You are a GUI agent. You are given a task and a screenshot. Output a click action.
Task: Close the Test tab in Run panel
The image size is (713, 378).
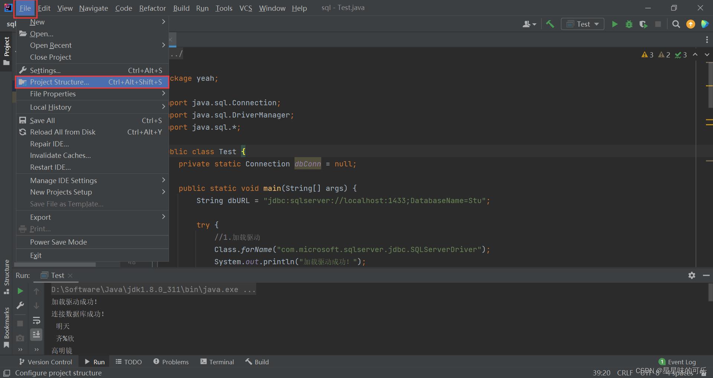point(70,275)
